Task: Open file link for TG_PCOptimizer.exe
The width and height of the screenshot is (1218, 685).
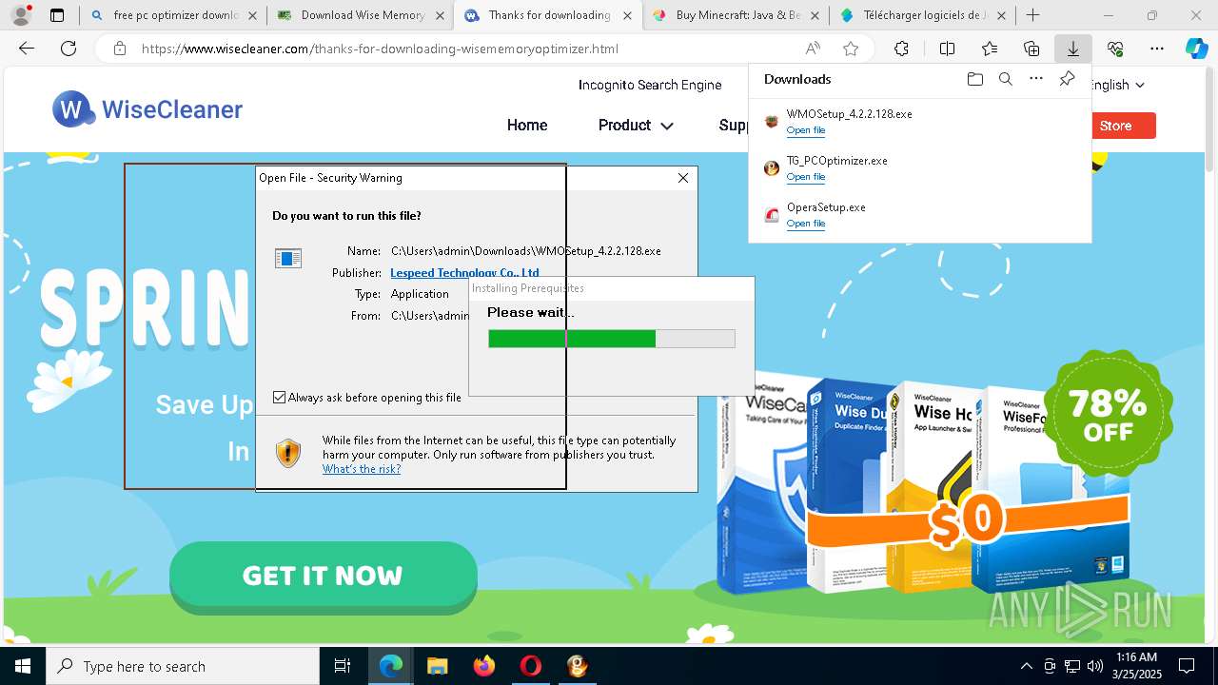Action: (x=806, y=177)
